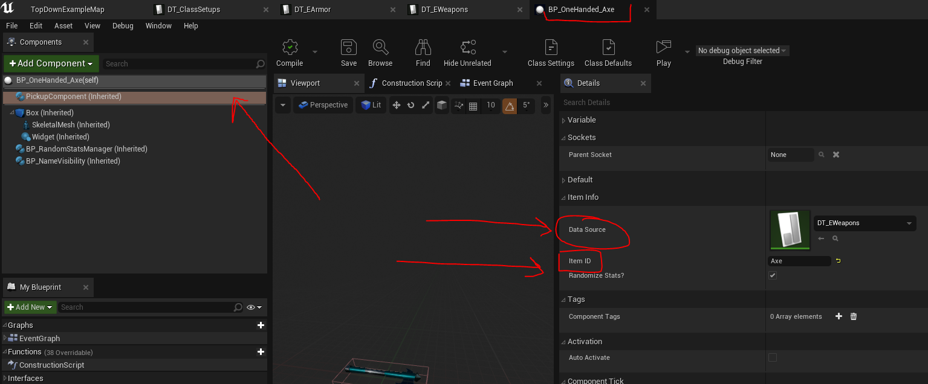Switch to the Construction Script tab
This screenshot has width=928, height=384.
(412, 83)
